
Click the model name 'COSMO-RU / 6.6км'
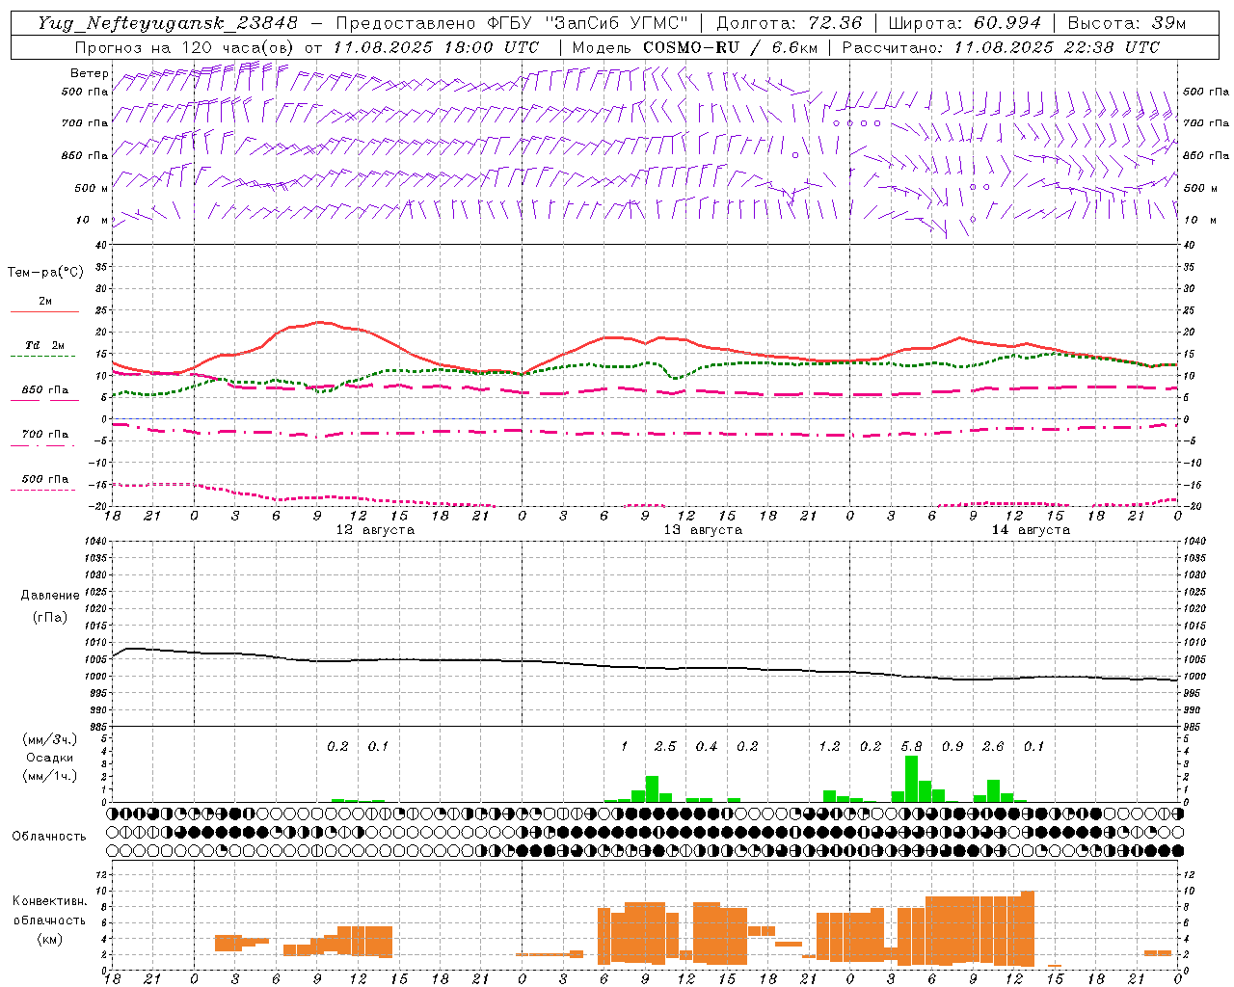(x=728, y=47)
